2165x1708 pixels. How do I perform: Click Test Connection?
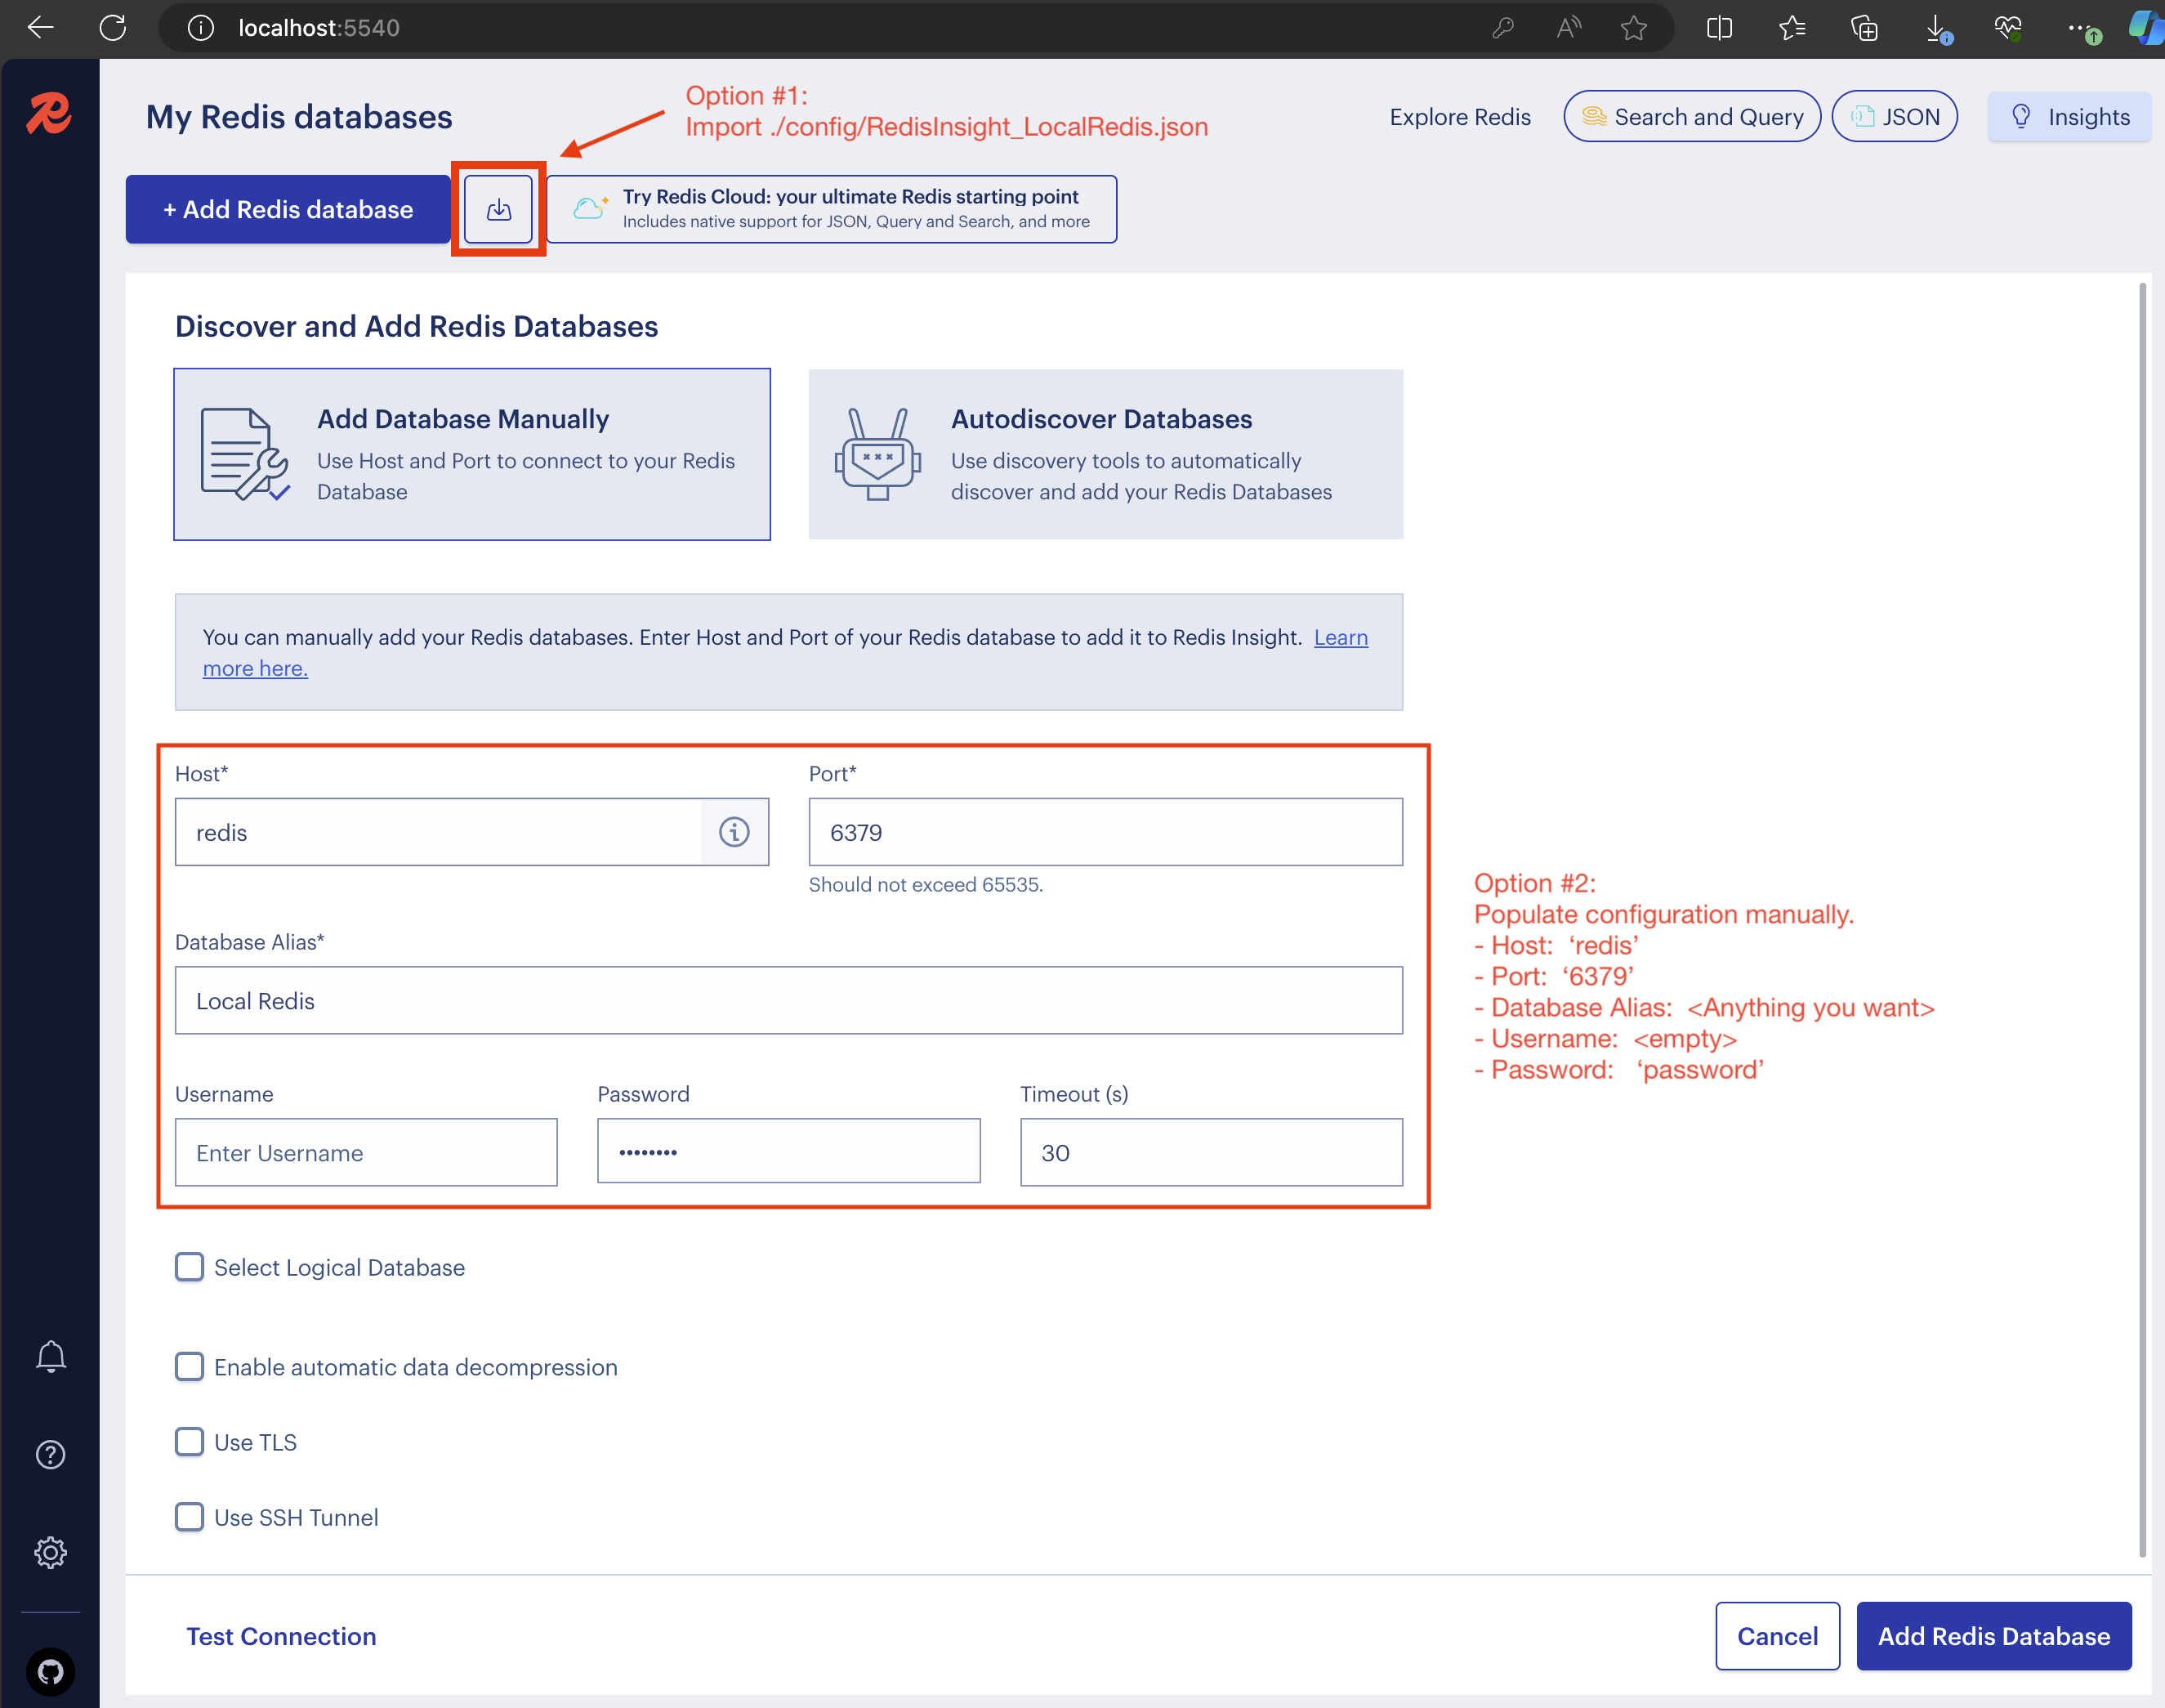[x=281, y=1637]
